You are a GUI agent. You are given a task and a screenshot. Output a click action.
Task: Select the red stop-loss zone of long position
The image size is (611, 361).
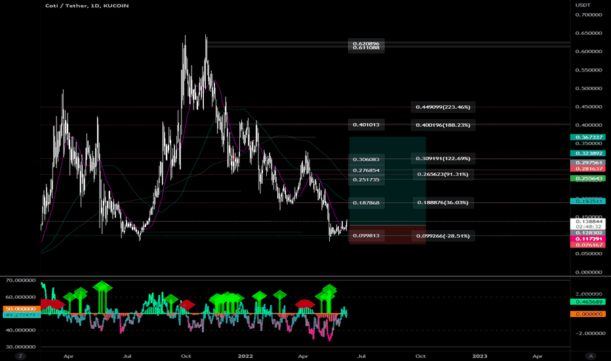(387, 234)
